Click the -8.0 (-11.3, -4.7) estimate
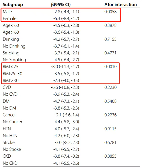 pos(65,67)
